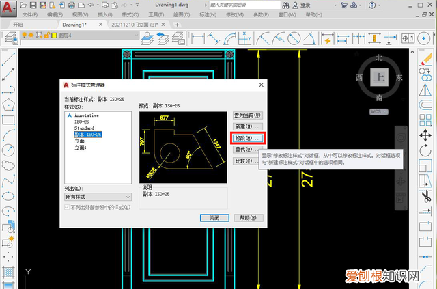Click the 置为当前 button
Image resolution: width=437 pixels, height=289 pixels.
coord(247,115)
